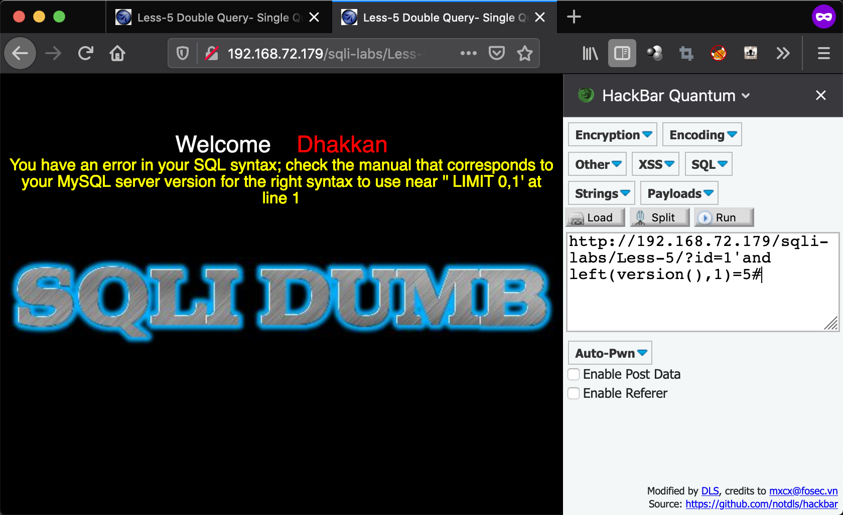Screen dimensions: 843x515
Task: Enable Post Data checkbox
Action: 574,374
